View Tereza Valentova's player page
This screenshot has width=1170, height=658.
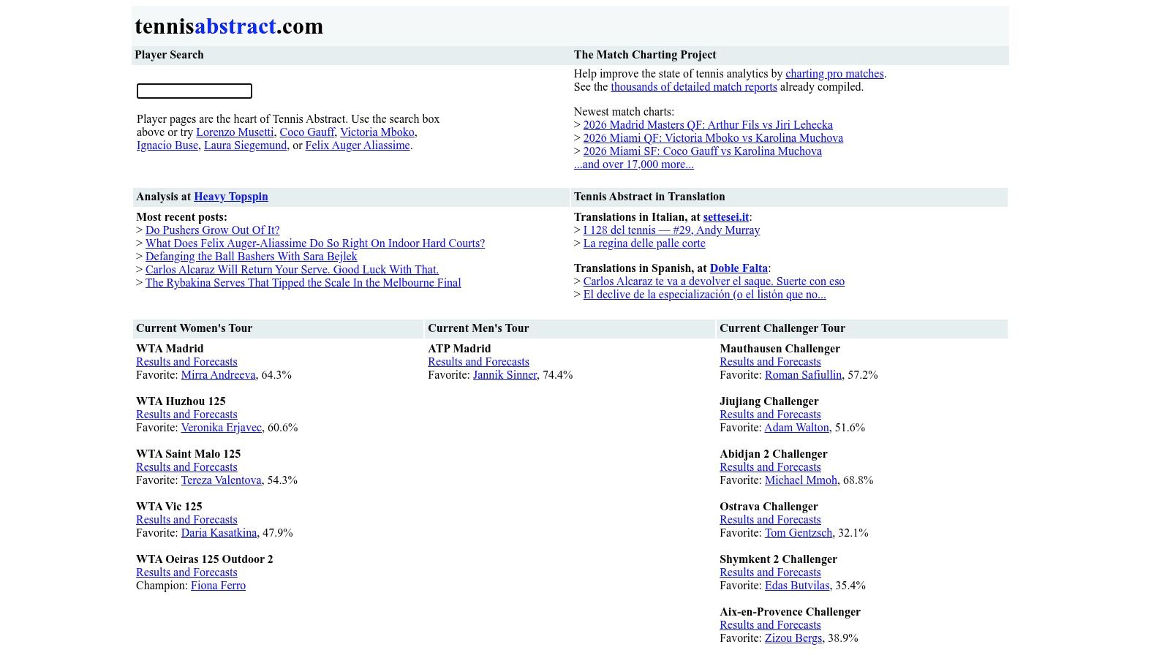(x=222, y=480)
